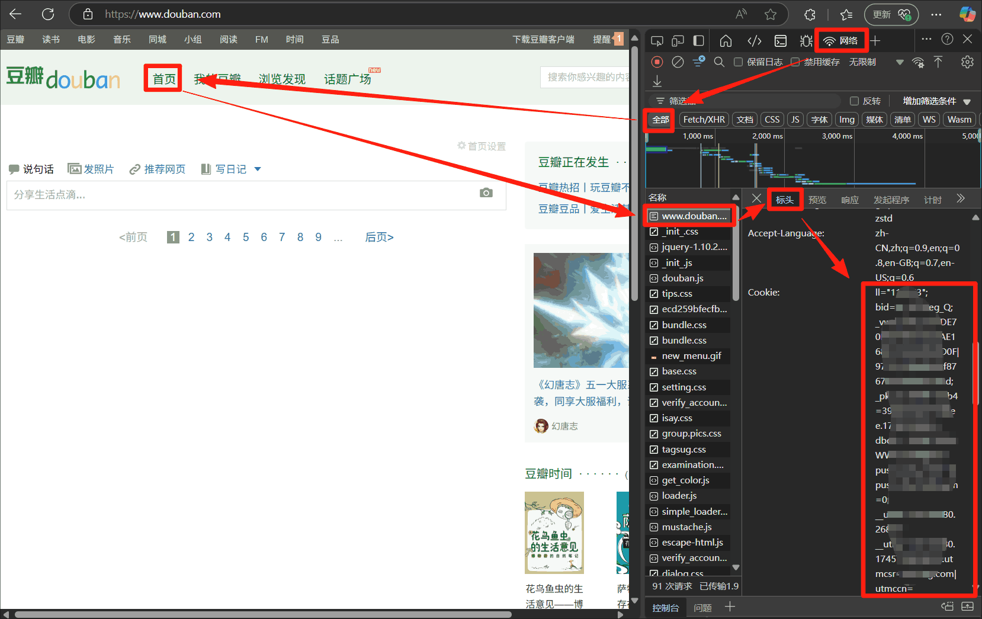Click the browser back arrow
Viewport: 982px width, 619px height.
click(x=16, y=14)
